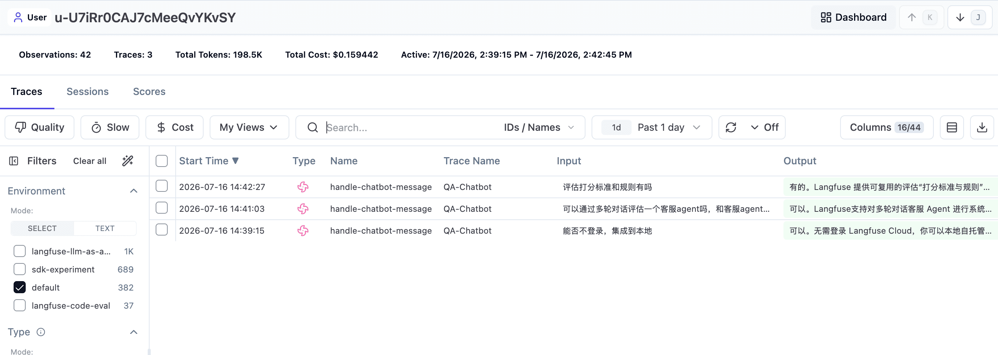Click output starting '可以。无需登录 Langfuse Cloud'
Image resolution: width=998 pixels, height=355 pixels.
890,231
